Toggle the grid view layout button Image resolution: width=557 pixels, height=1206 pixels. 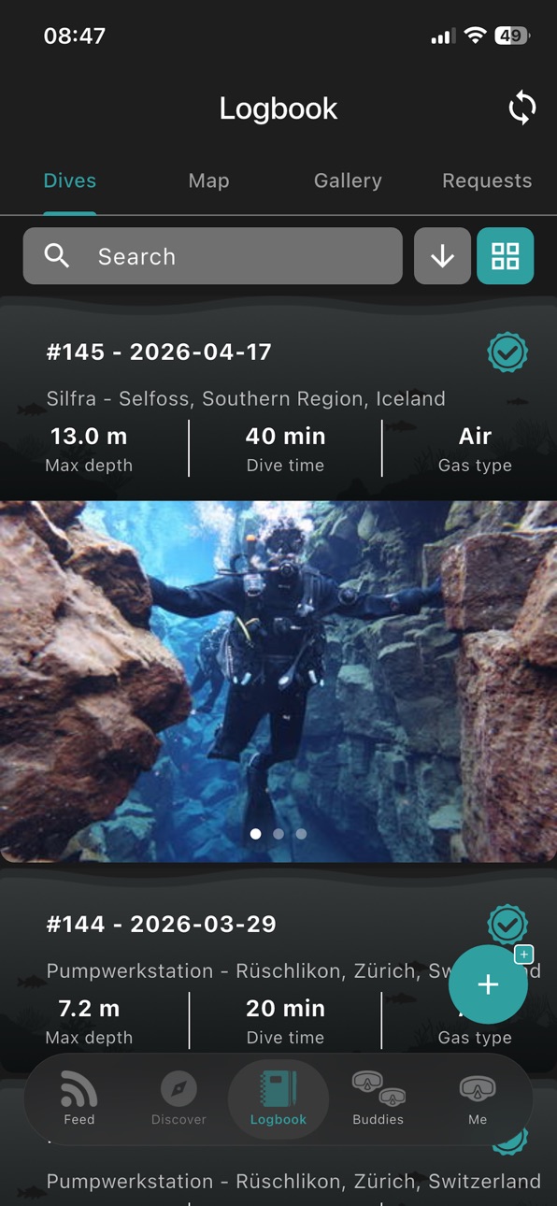(x=506, y=256)
